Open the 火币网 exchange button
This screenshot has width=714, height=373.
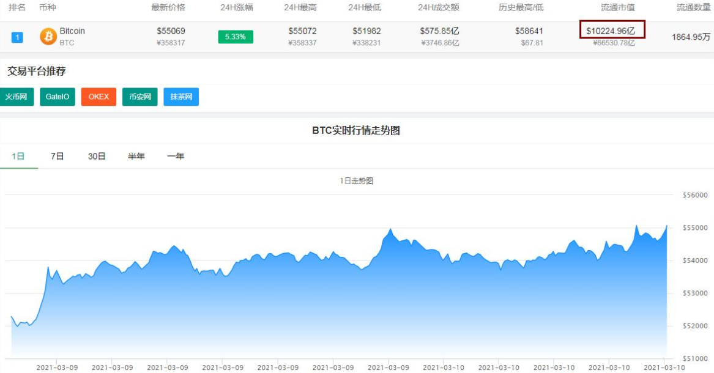(17, 97)
